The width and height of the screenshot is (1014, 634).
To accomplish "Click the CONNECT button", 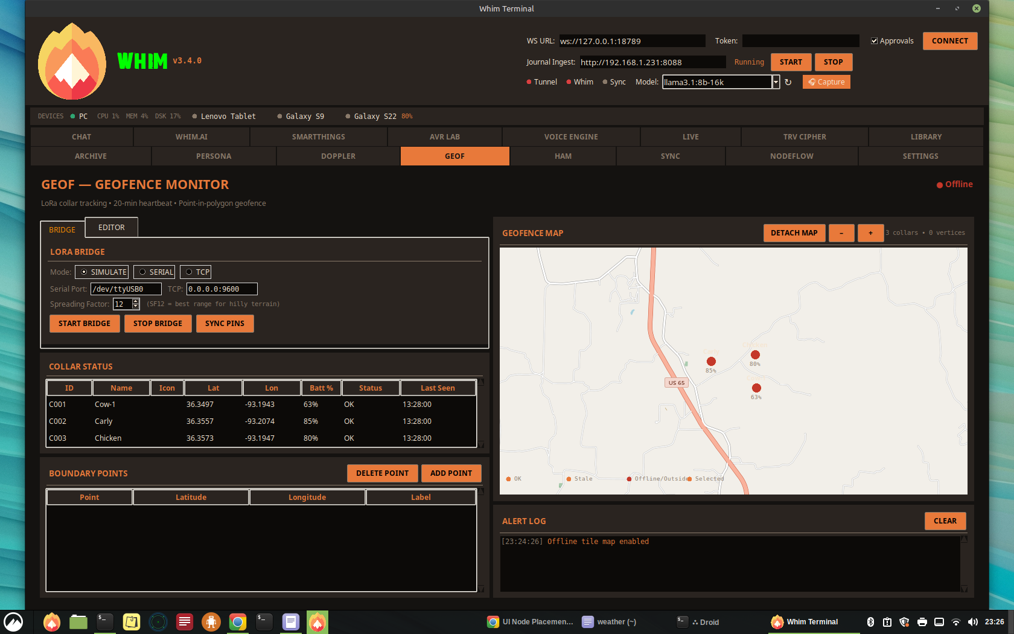I will [x=950, y=41].
